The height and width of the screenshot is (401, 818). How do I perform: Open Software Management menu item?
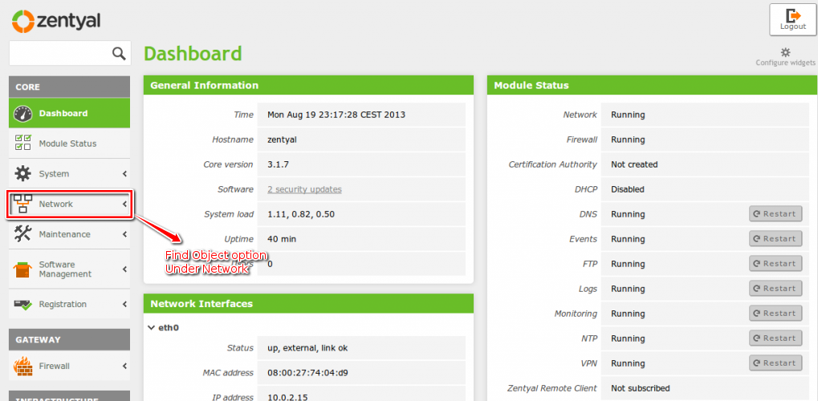click(69, 269)
